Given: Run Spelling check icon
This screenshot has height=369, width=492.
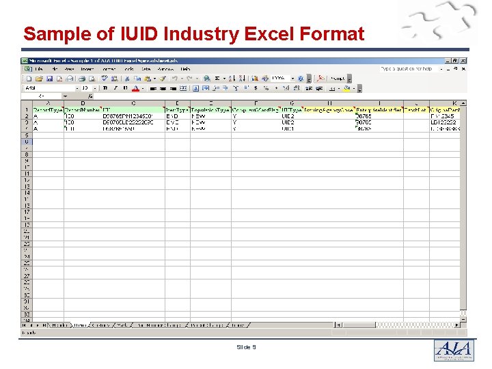Looking at the screenshot, I should 105,79.
